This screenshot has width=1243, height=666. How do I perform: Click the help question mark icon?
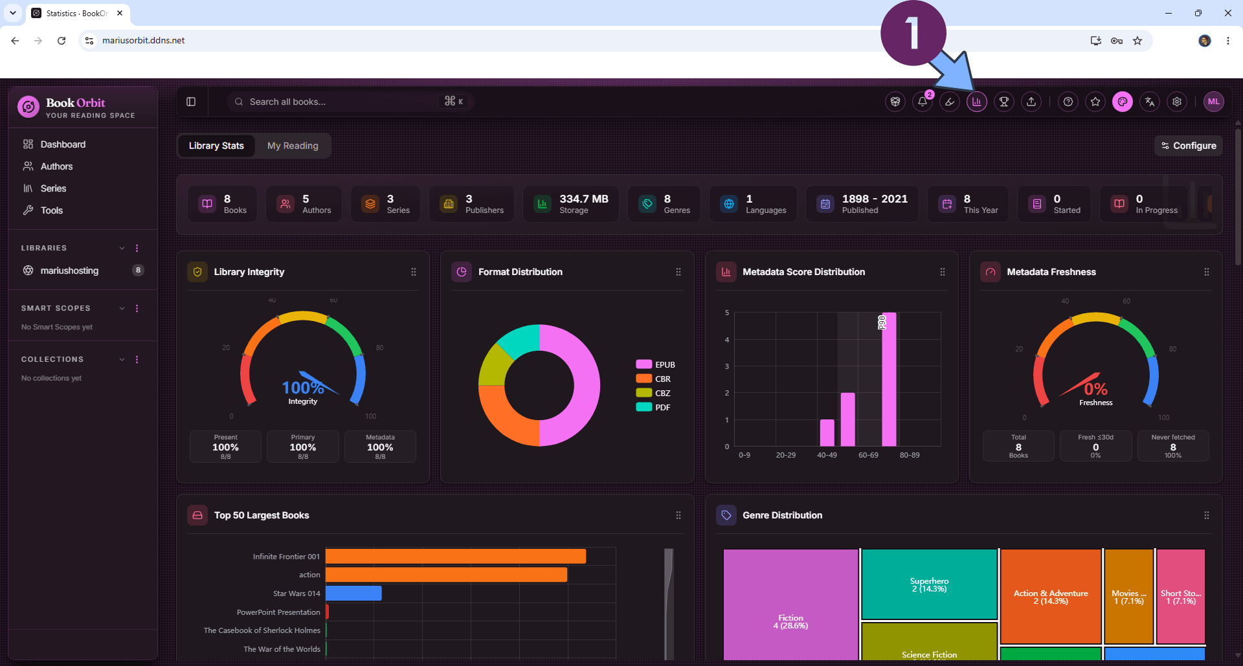1068,102
